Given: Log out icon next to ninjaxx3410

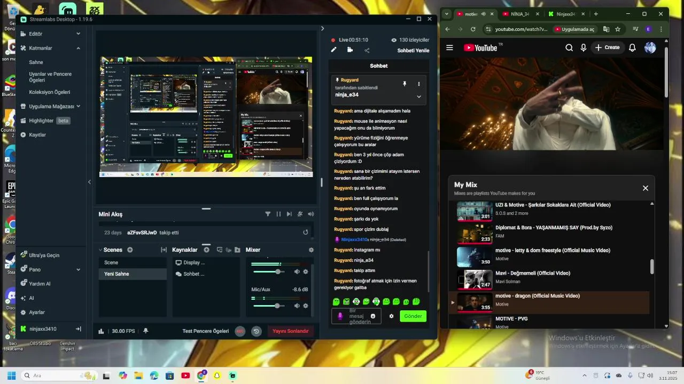Looking at the screenshot, I should pyautogui.click(x=78, y=329).
